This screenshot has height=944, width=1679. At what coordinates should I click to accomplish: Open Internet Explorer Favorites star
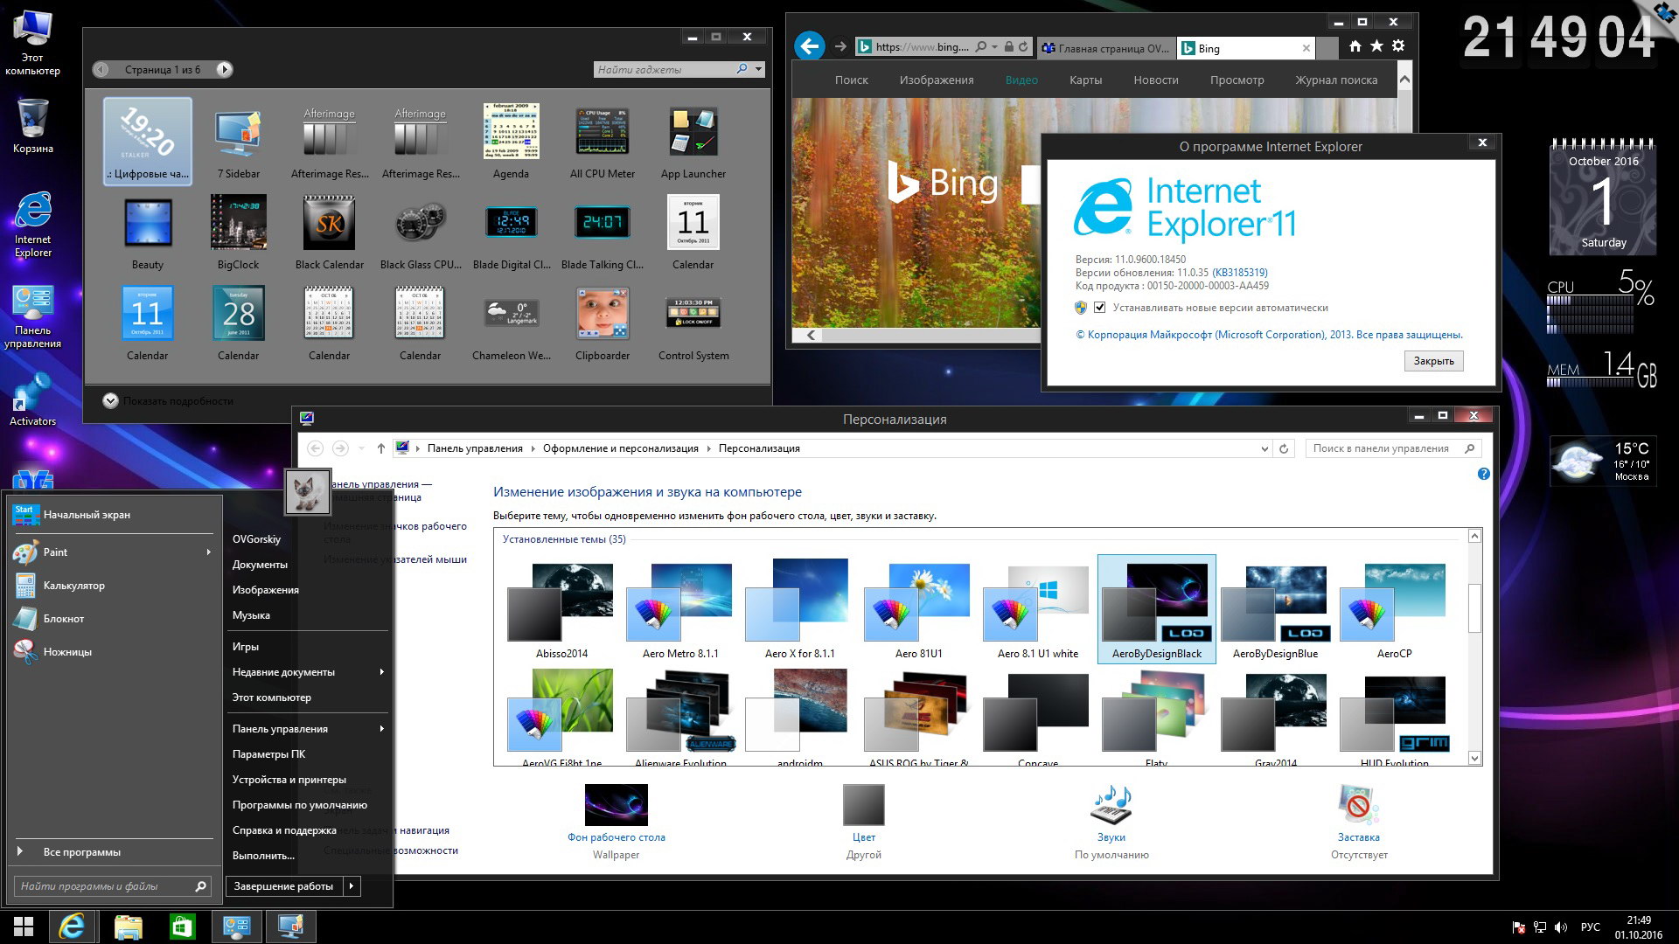tap(1376, 46)
